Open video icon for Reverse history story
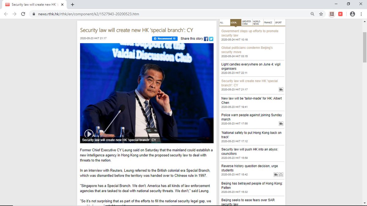The image size is (367, 206). (x=276, y=175)
